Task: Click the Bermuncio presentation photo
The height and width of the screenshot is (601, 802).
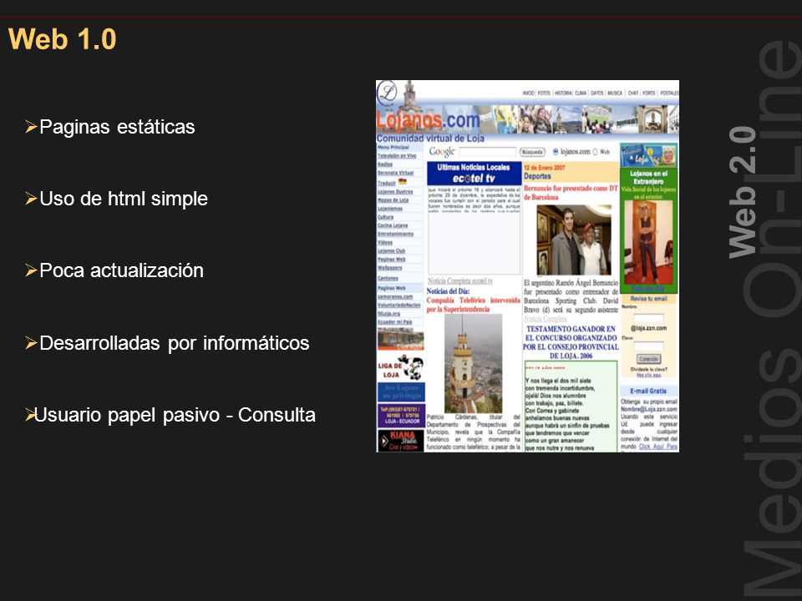Action: [x=574, y=240]
